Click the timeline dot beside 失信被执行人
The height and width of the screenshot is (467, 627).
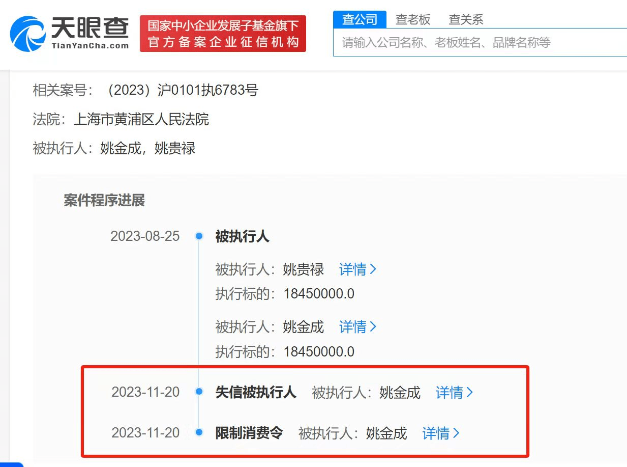[x=198, y=392]
